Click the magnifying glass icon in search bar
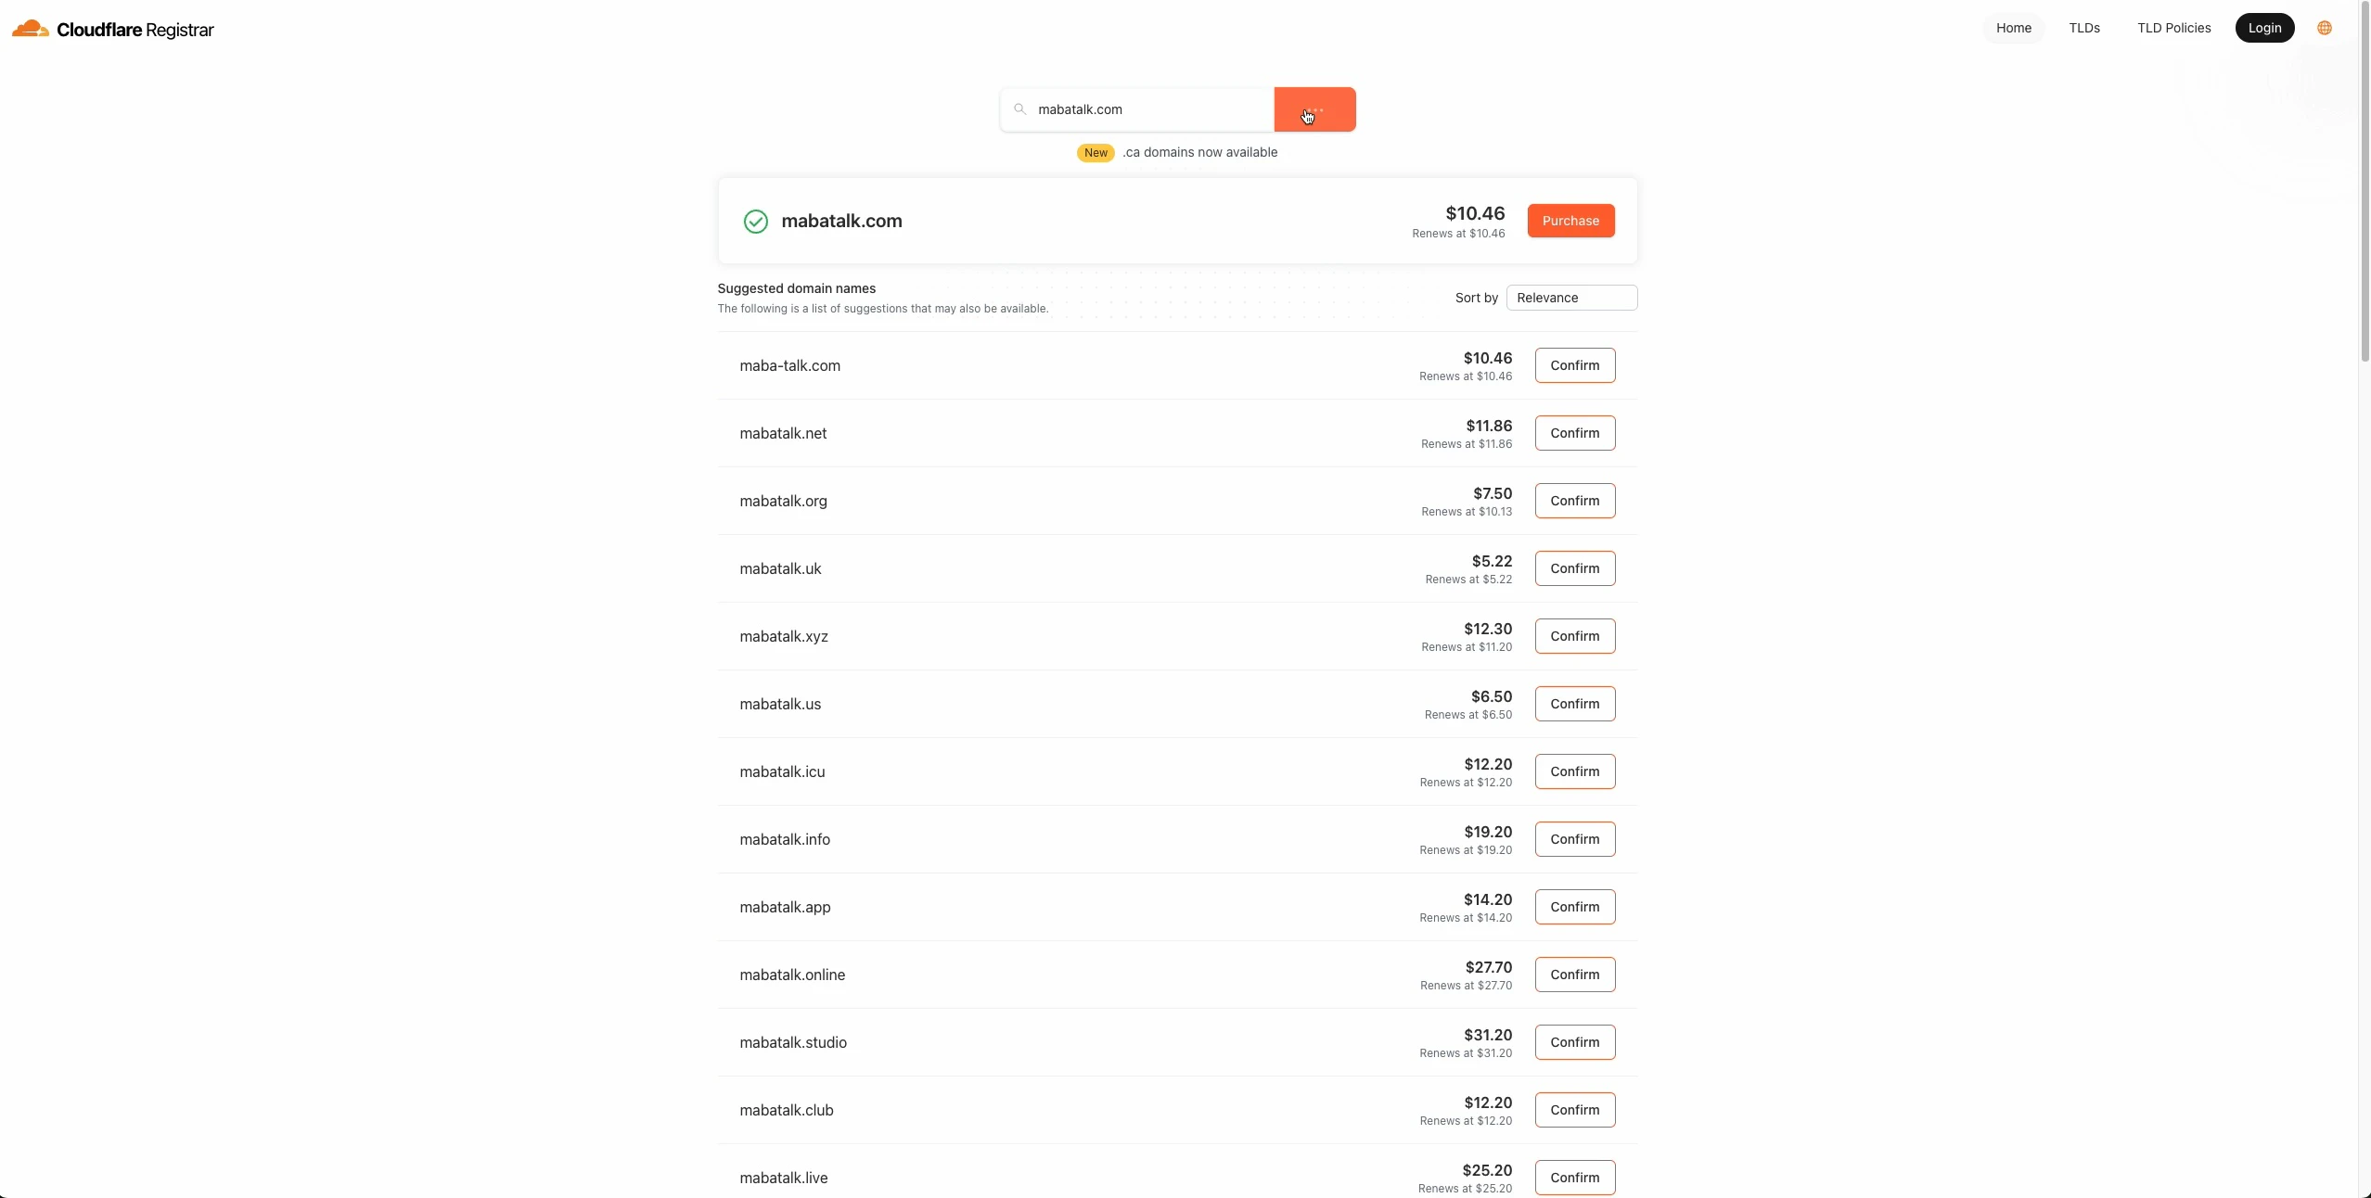Viewport: 2371px width, 1198px height. click(x=1019, y=108)
